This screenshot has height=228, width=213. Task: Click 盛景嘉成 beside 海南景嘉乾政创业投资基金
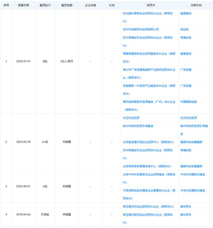tap(186, 54)
